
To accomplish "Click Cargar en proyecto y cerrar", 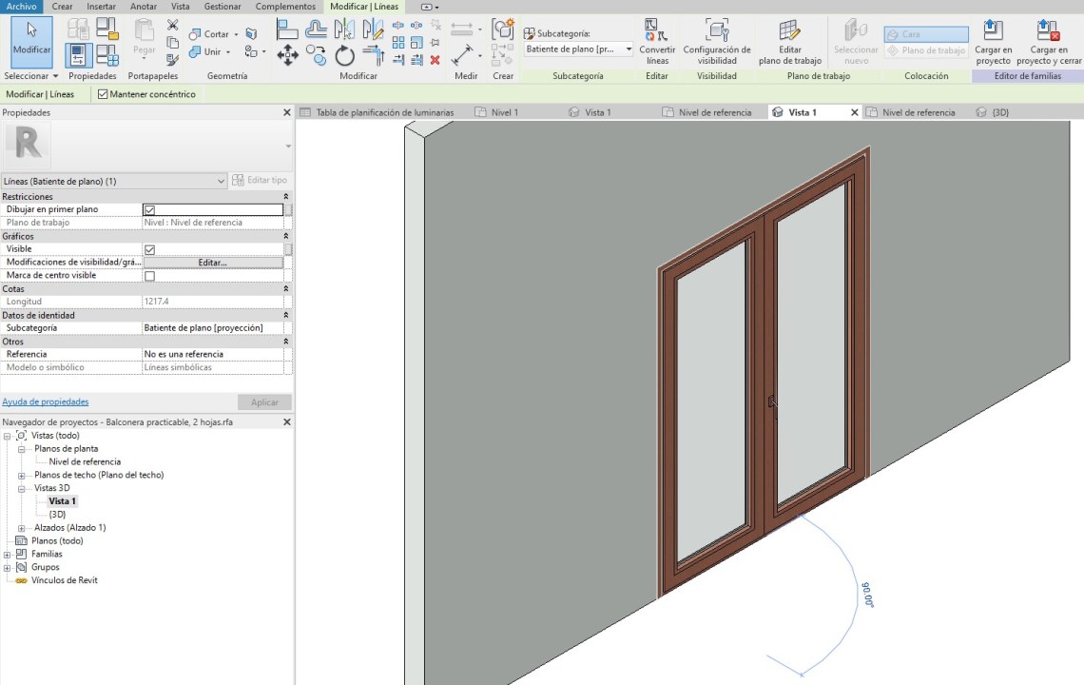I will [1049, 42].
